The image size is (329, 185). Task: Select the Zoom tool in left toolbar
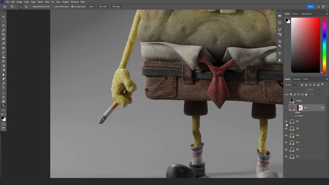click(4, 106)
